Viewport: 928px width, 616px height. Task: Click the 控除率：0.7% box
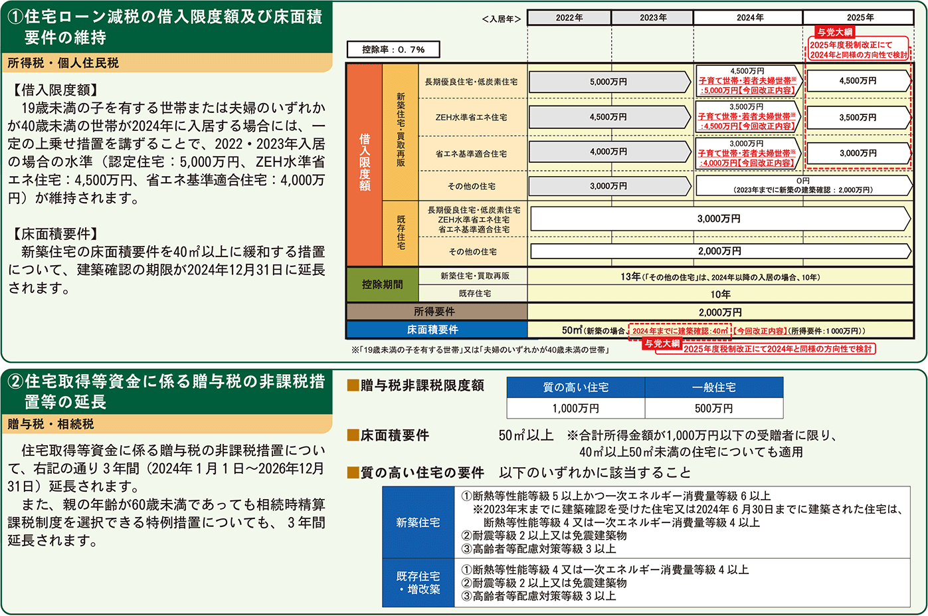tap(393, 49)
